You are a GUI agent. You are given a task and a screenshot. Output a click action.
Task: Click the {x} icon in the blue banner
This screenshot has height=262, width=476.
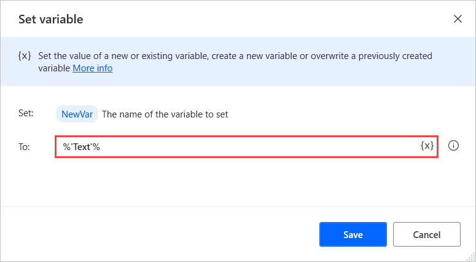pyautogui.click(x=25, y=56)
